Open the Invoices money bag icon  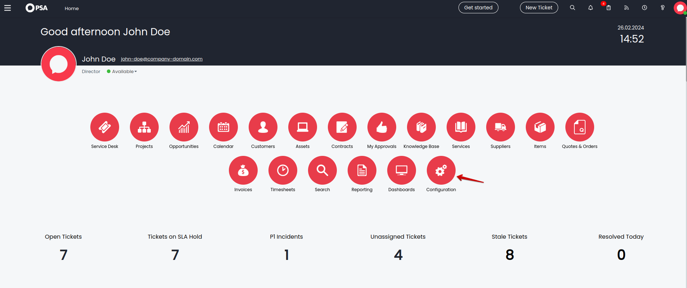point(243,170)
